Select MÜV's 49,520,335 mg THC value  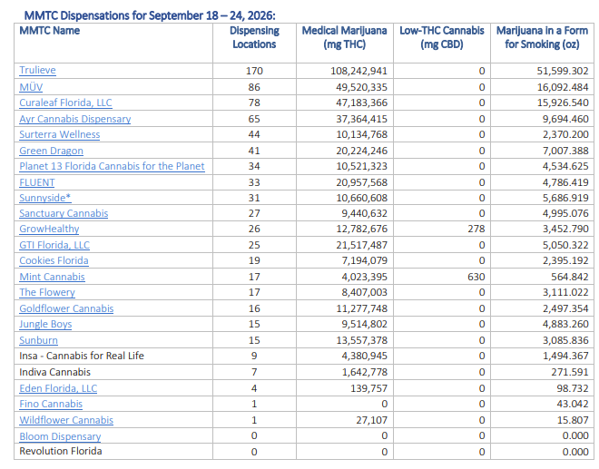361,87
